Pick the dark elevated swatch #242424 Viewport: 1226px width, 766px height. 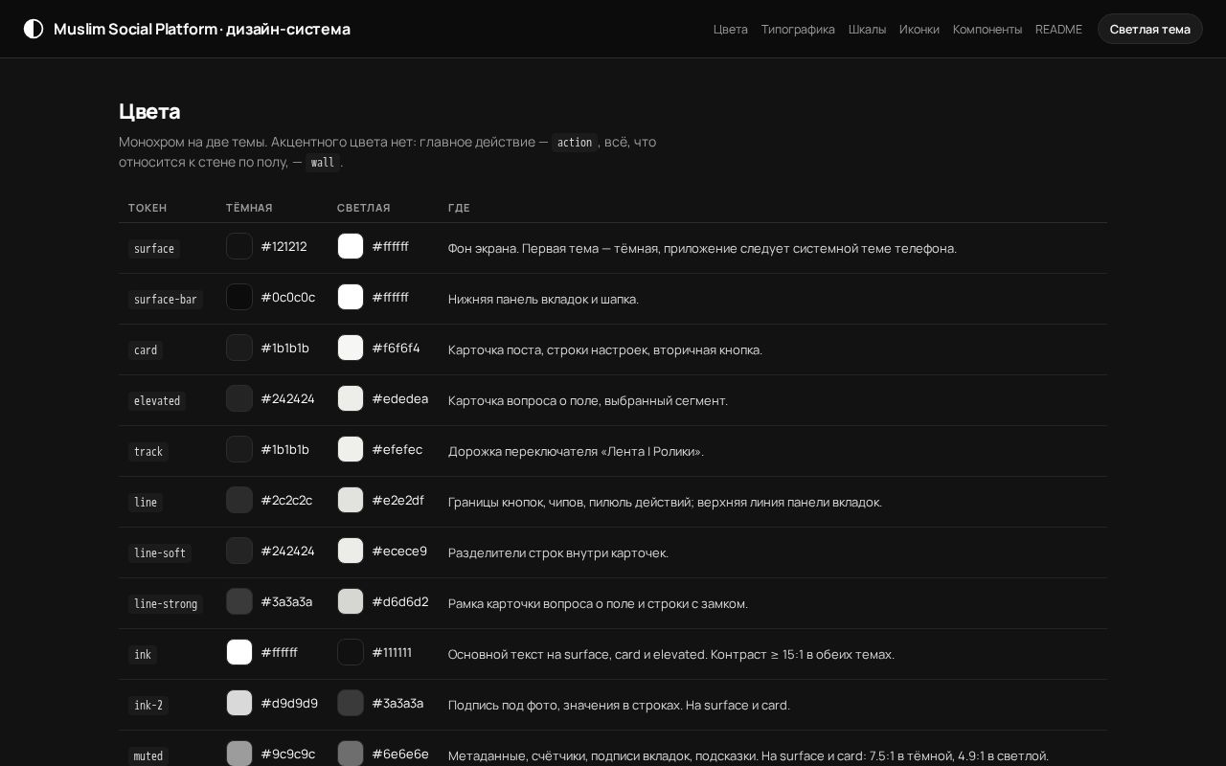coord(239,398)
